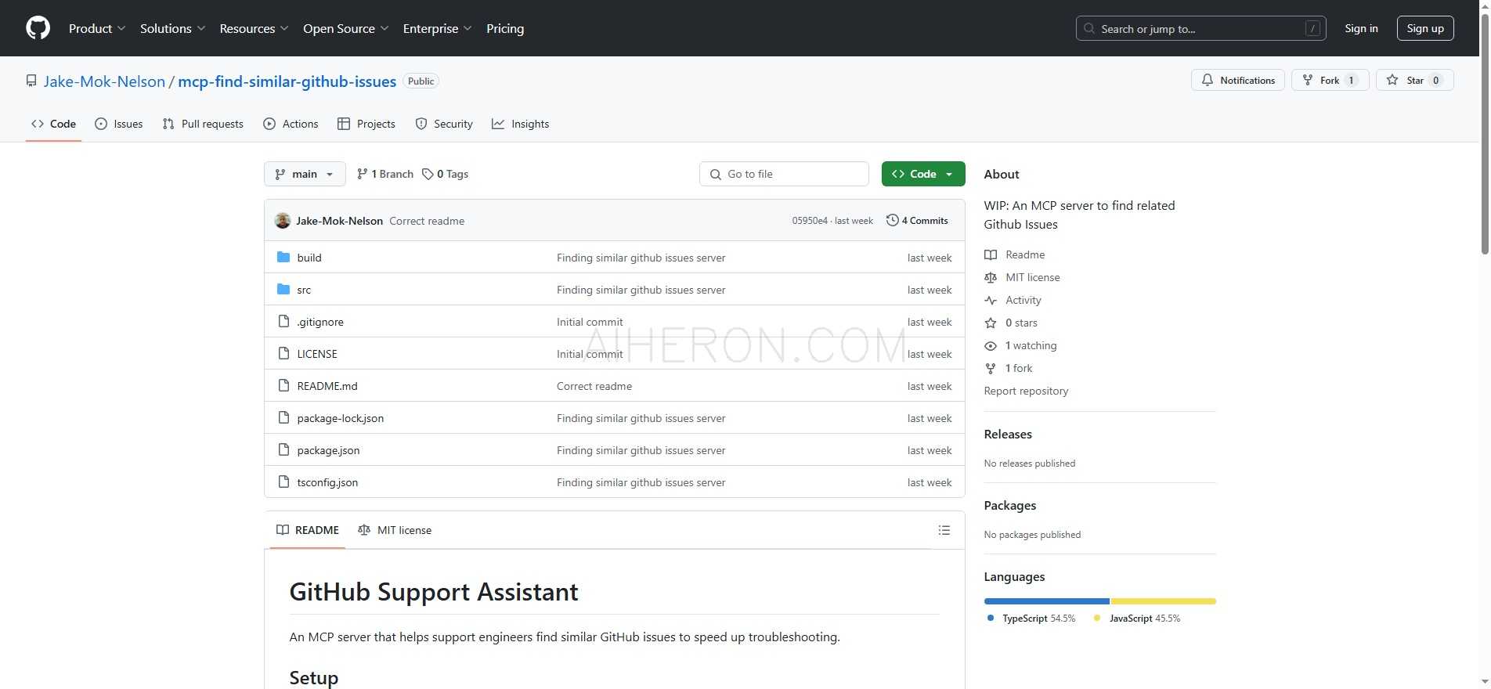The height and width of the screenshot is (689, 1491).
Task: Click the GitHub Octocat logo
Action: (x=38, y=28)
